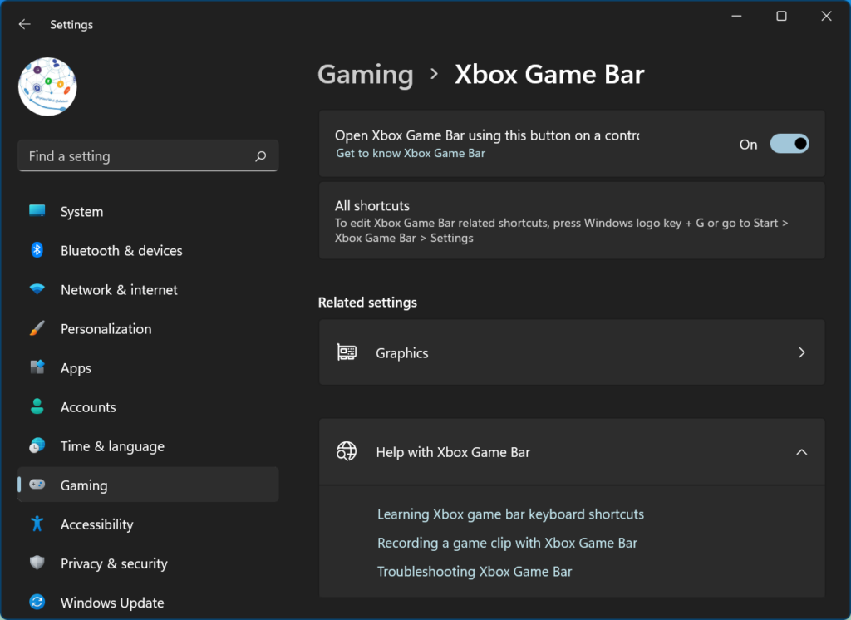Select Apps label in sidebar
Viewport: 851px width, 620px height.
click(76, 368)
